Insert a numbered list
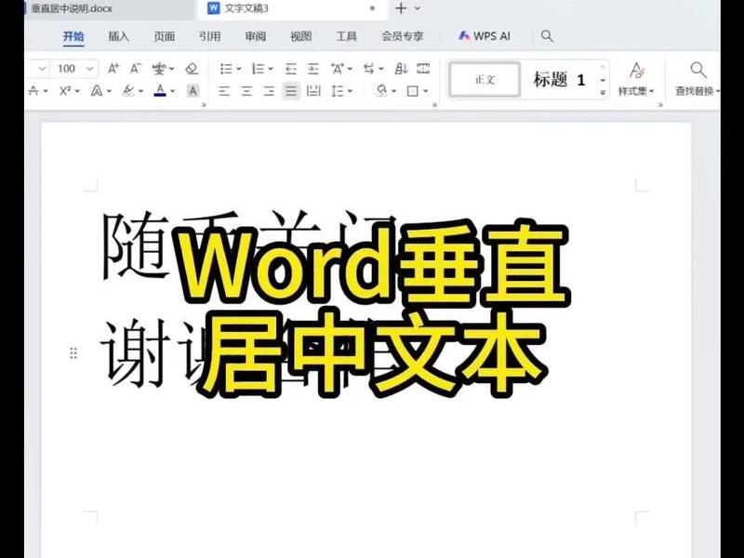Viewport: 744px width, 558px height. 259,69
